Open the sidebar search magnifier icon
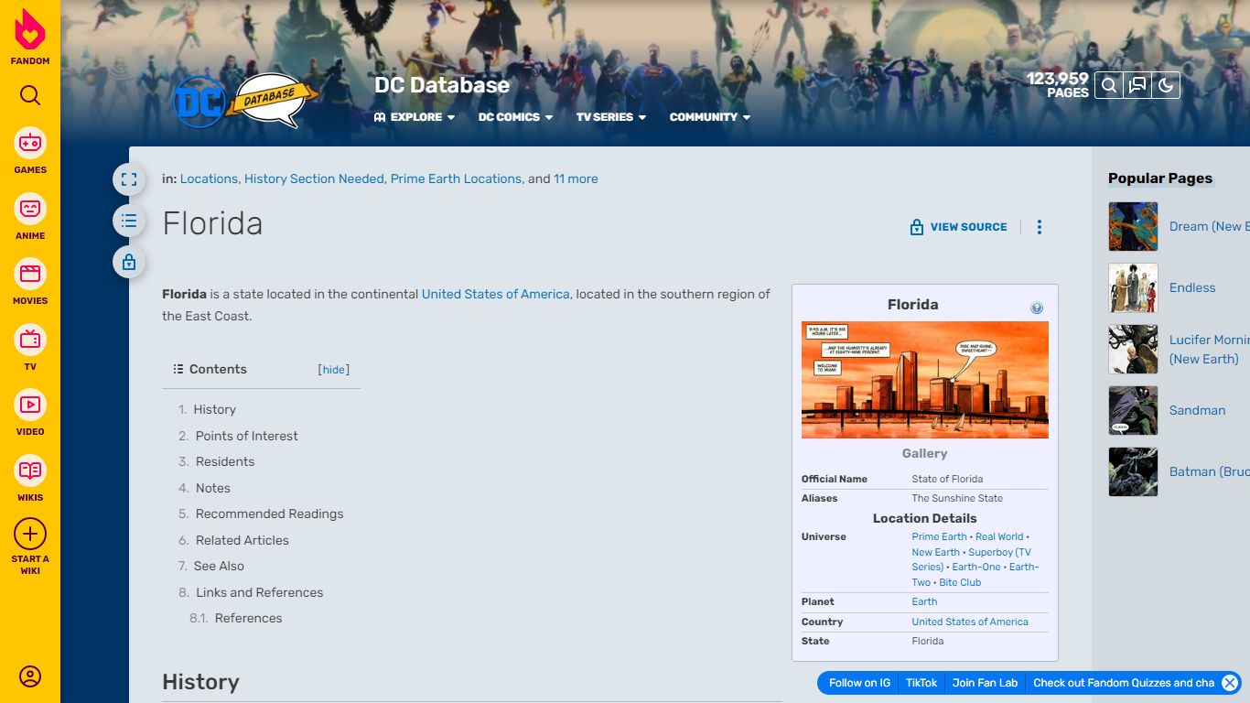1250x703 pixels. tap(30, 96)
